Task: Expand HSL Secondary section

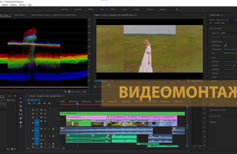Action: pyautogui.click(x=215, y=116)
